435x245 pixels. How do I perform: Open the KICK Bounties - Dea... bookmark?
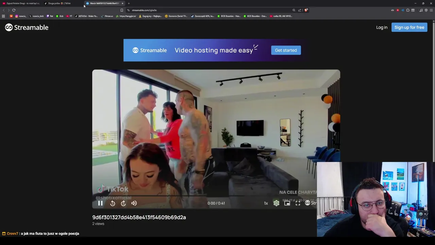(255, 16)
